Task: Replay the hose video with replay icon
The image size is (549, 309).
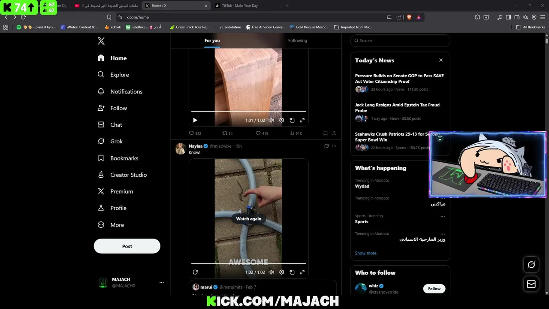Action: click(195, 272)
